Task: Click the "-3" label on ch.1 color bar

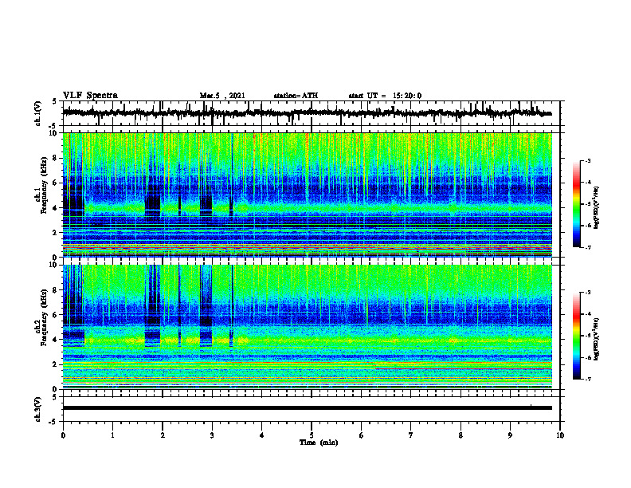Action: point(588,161)
